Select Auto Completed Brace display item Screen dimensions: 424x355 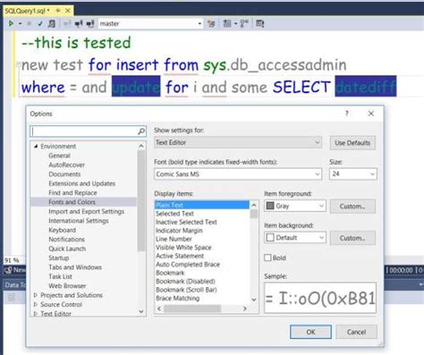[x=188, y=264]
